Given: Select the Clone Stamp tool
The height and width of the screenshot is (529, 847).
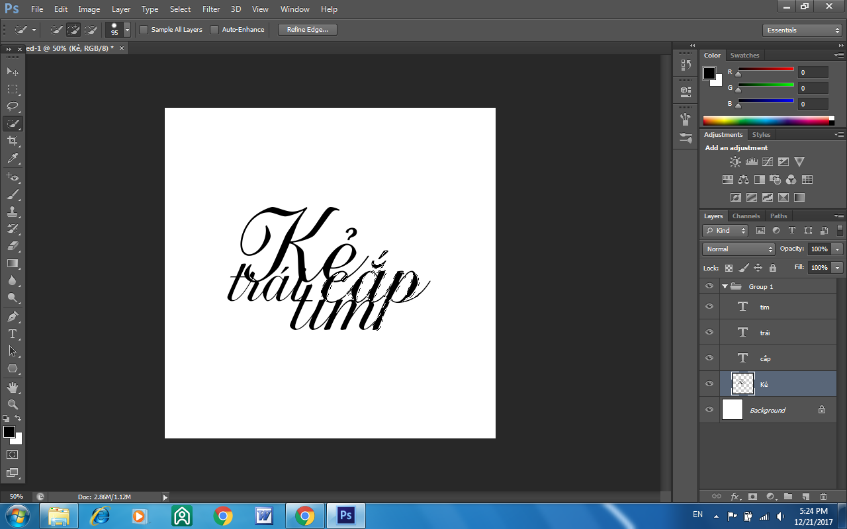Looking at the screenshot, I should click(x=13, y=212).
